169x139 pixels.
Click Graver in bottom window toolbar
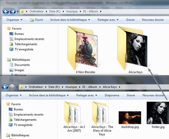(131, 95)
